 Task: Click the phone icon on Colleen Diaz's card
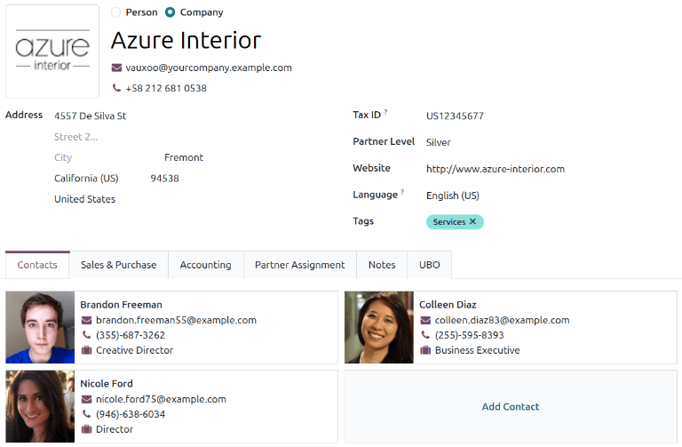[x=425, y=335]
